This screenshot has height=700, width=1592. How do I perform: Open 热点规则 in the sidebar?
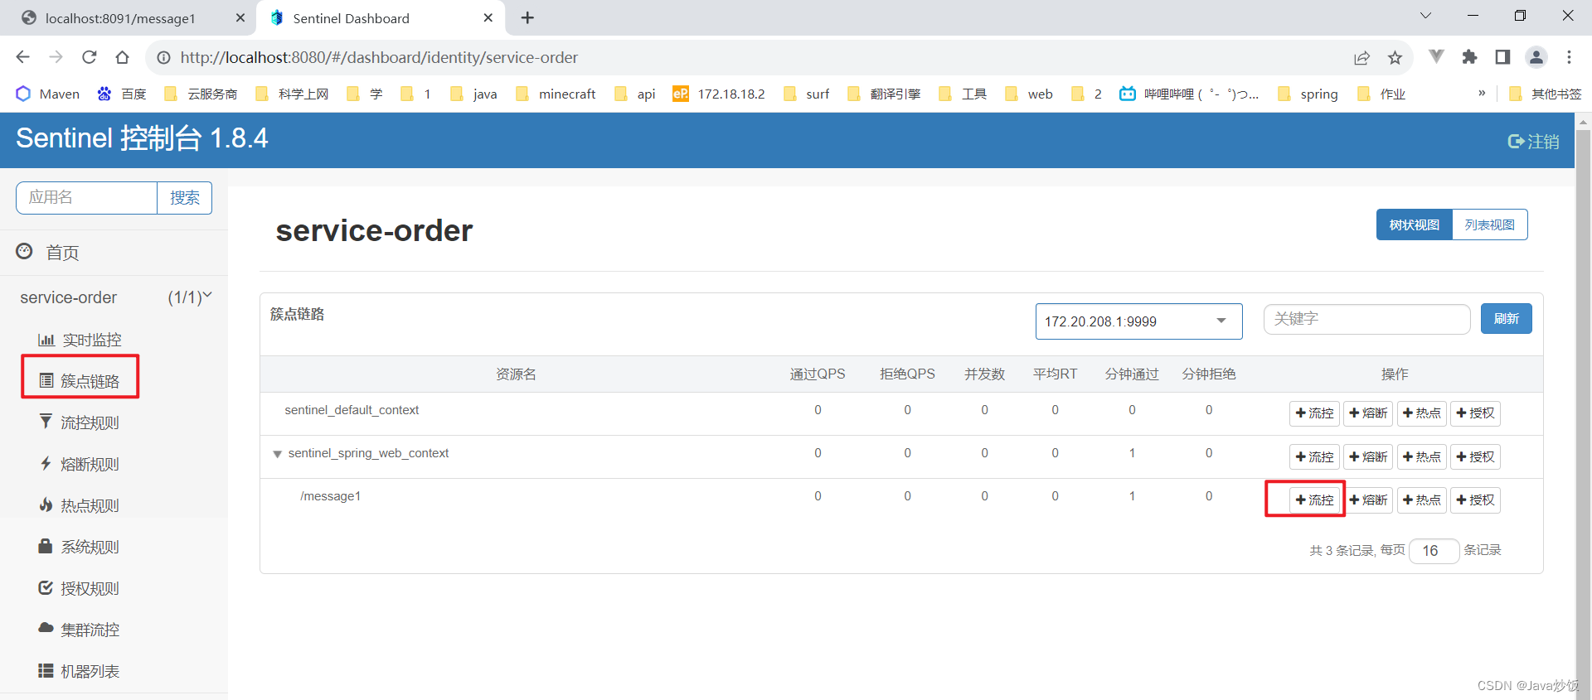80,505
